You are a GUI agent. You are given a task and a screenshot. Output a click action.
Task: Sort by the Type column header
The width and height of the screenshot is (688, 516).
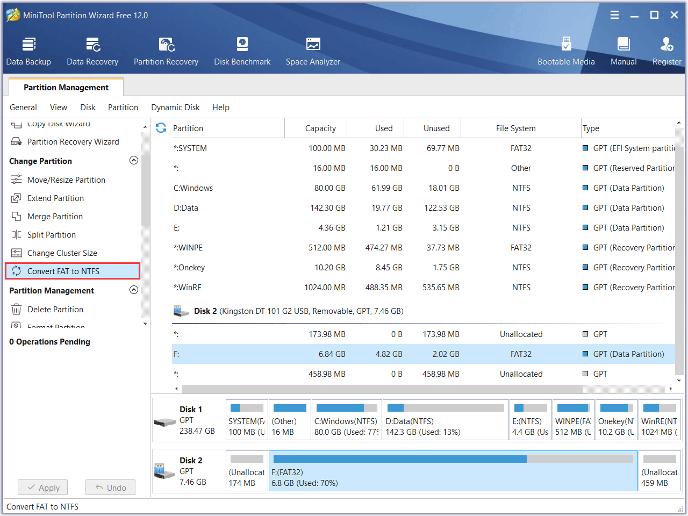point(628,128)
